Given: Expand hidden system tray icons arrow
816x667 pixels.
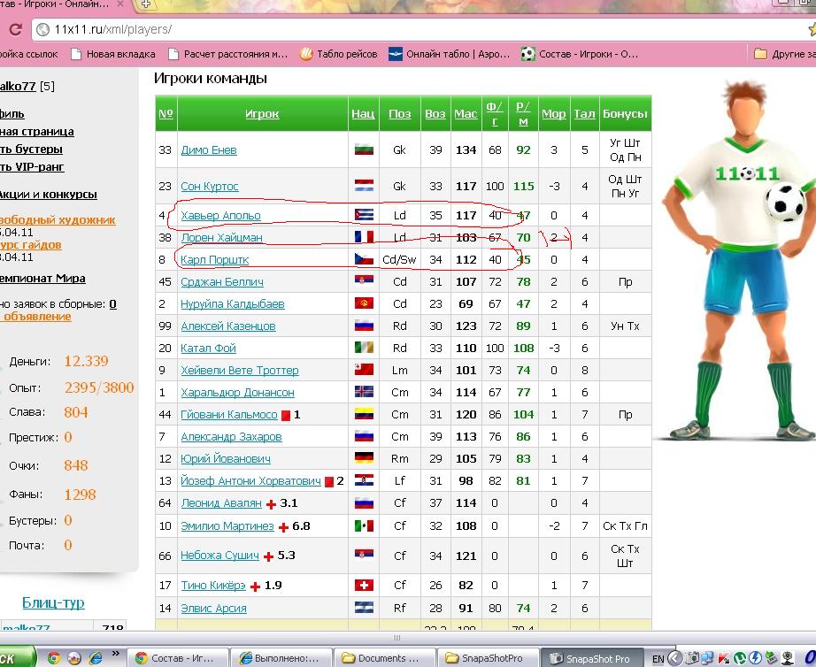Looking at the screenshot, I should (676, 658).
